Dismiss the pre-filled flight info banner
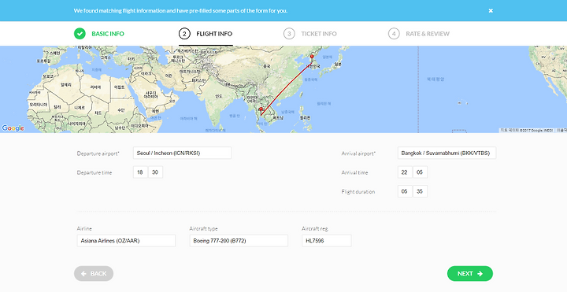The height and width of the screenshot is (292, 567). coord(491,11)
